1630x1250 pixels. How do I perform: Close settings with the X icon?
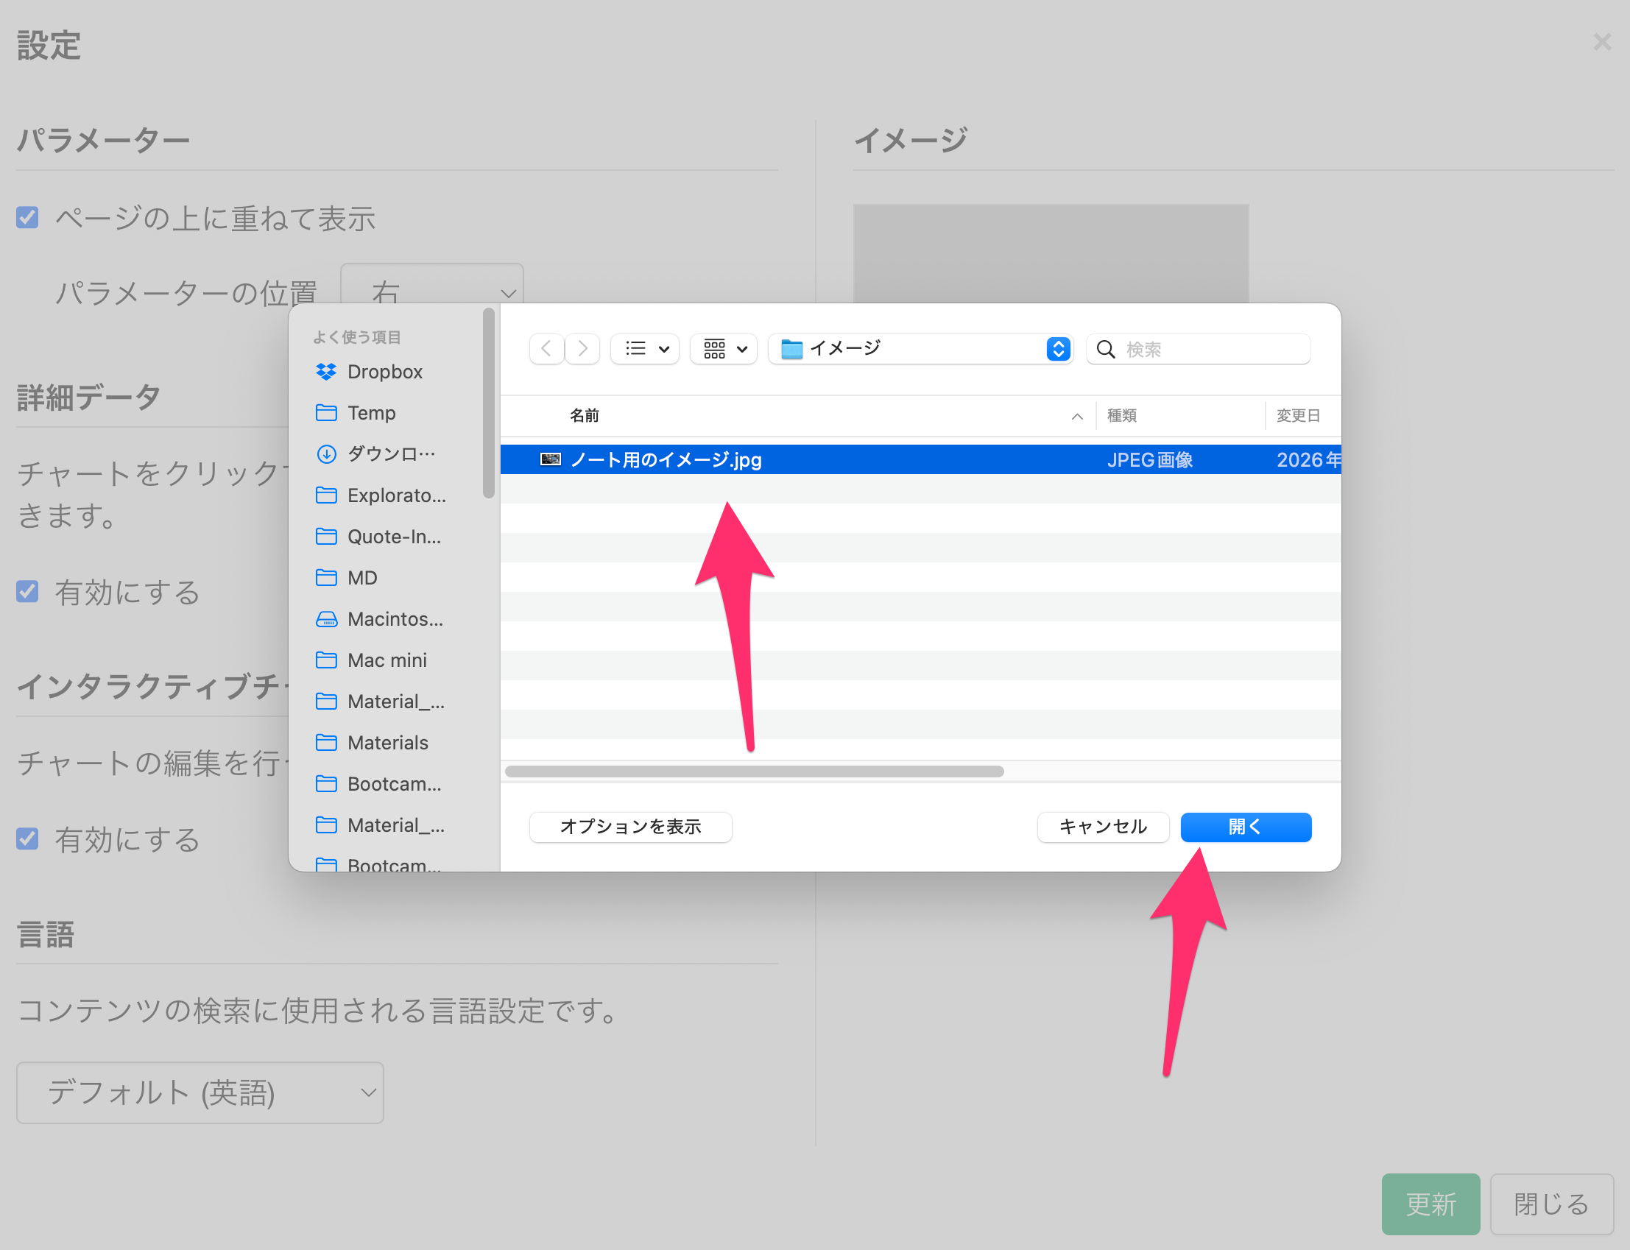(1602, 43)
